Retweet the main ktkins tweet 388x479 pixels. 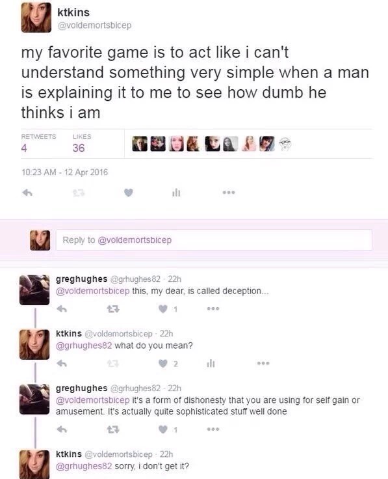(x=79, y=193)
